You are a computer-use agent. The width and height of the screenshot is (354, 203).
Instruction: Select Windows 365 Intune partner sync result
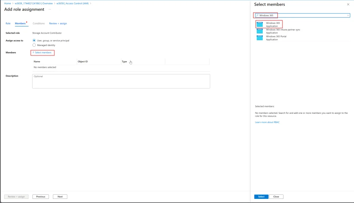pos(283,31)
